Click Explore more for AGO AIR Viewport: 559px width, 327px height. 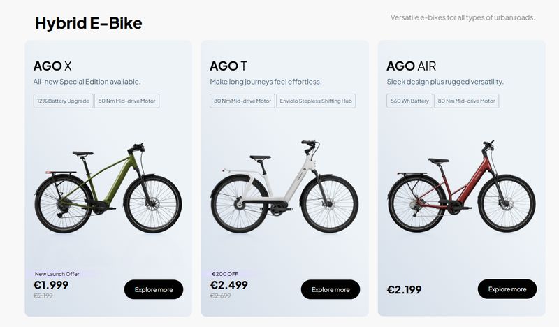pos(507,289)
